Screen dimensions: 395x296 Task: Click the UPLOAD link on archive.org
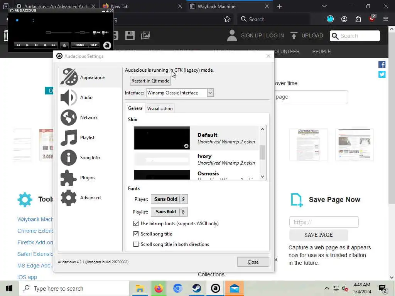tap(307, 35)
